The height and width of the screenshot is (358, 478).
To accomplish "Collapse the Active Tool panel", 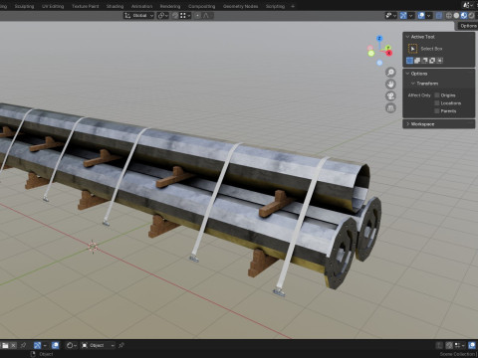I will 407,37.
